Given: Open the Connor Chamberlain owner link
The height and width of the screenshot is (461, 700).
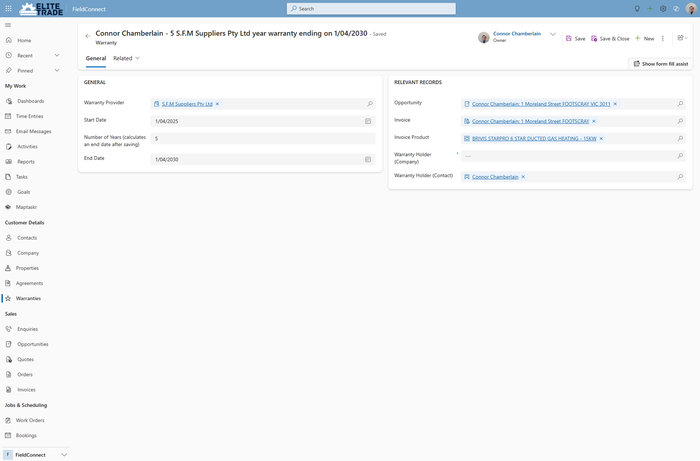Looking at the screenshot, I should pyautogui.click(x=517, y=34).
